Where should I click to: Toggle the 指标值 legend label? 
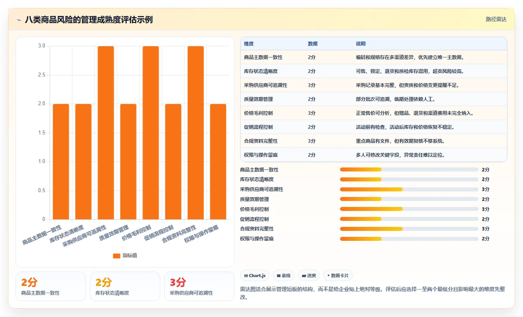pyautogui.click(x=130, y=256)
